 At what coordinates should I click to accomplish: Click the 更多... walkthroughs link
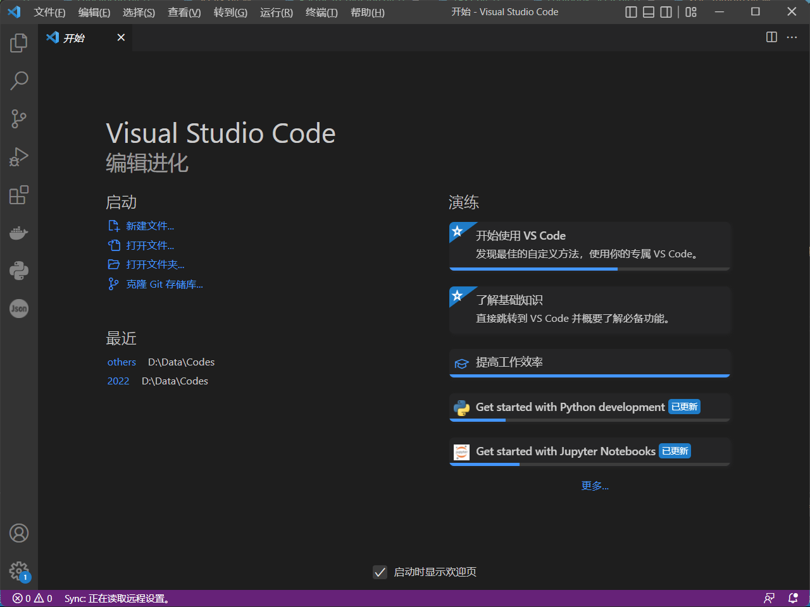click(595, 486)
